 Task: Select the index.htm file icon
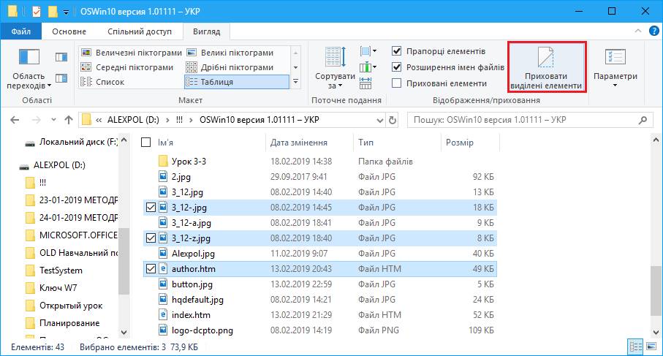click(x=163, y=314)
